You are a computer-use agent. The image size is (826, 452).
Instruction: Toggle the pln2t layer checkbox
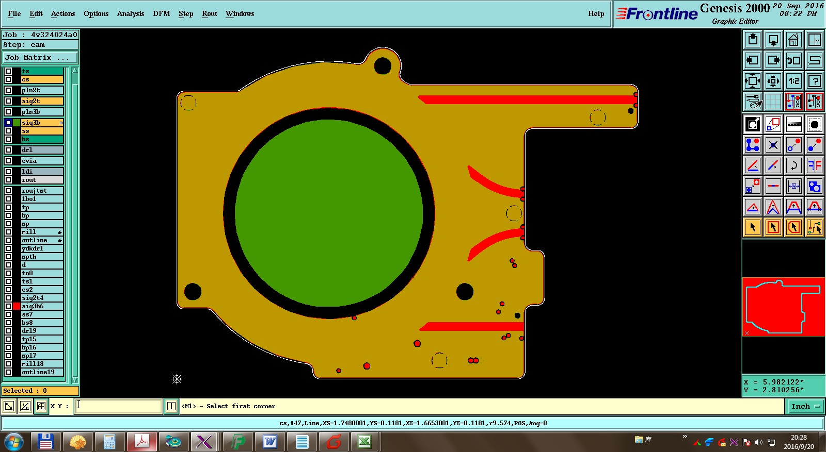coord(8,90)
